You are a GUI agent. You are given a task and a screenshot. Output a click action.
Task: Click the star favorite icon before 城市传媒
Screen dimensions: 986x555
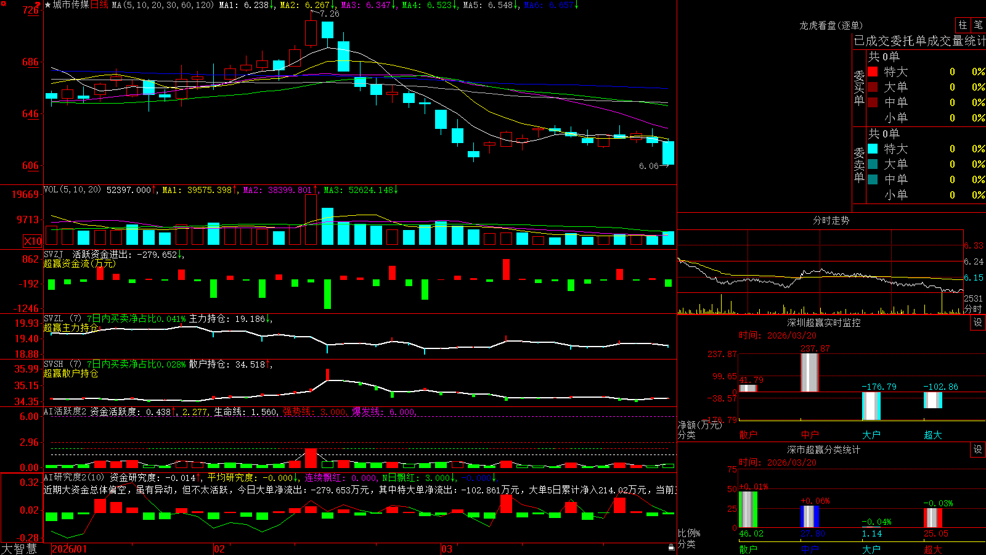tap(47, 5)
